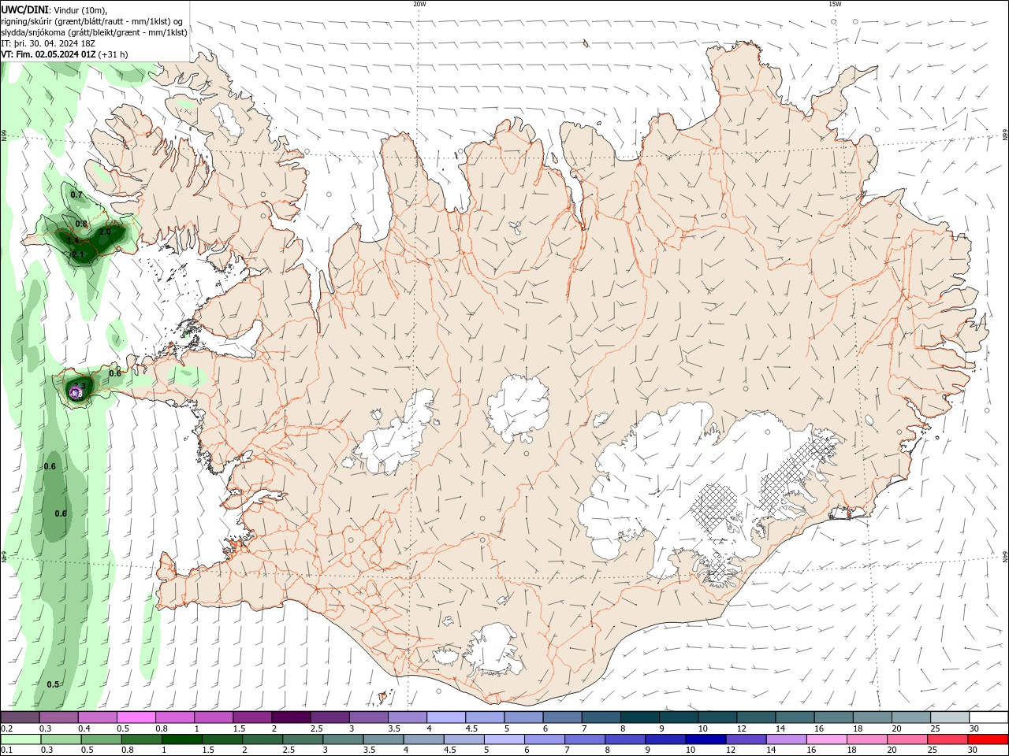Select the 2.1 rainfall value on the map
This screenshot has width=1009, height=756.
coord(78,254)
